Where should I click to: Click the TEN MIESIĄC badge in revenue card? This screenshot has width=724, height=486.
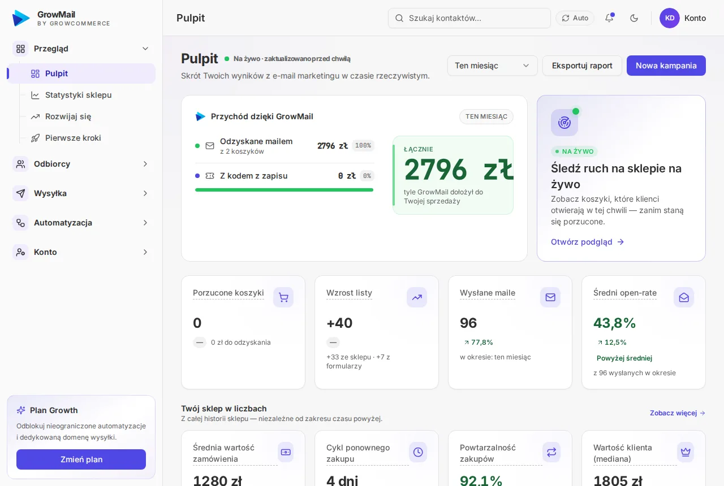[486, 116]
